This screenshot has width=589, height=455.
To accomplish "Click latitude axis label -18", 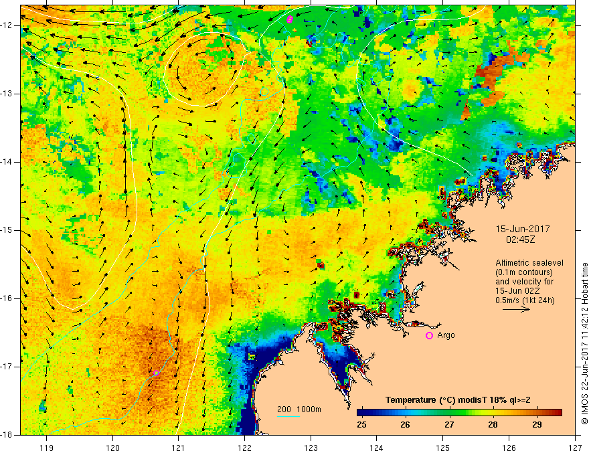I will pos(7,435).
